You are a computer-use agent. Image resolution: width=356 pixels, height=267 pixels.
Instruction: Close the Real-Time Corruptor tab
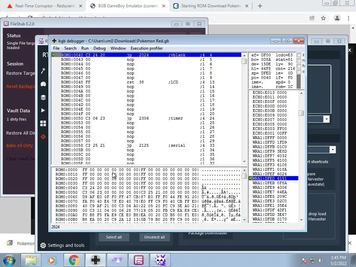pos(81,6)
